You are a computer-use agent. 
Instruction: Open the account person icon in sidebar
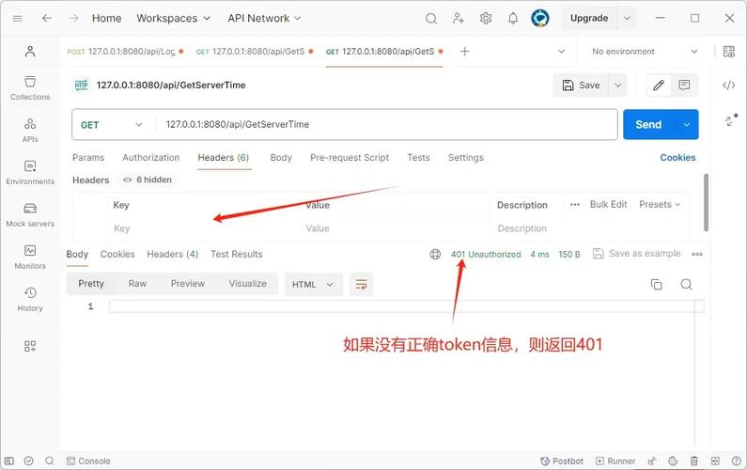coord(30,52)
